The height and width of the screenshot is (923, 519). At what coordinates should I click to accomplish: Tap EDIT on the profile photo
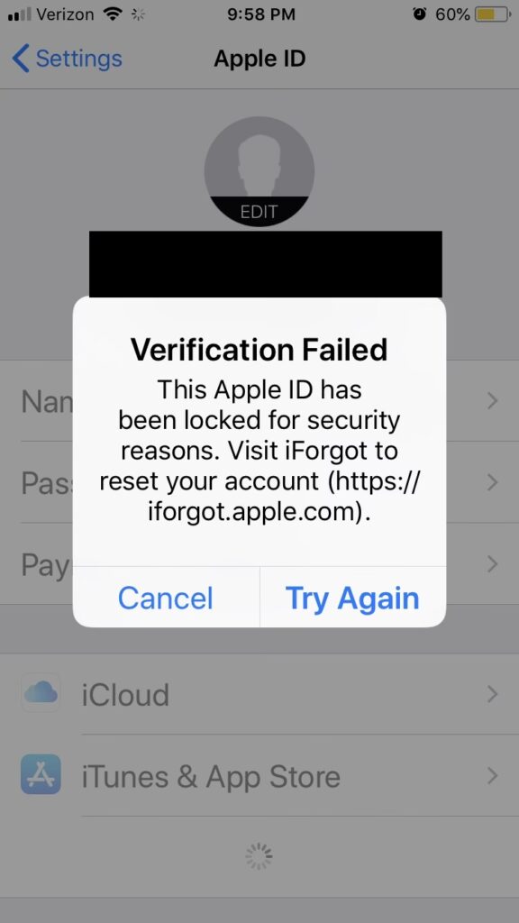coord(259,212)
